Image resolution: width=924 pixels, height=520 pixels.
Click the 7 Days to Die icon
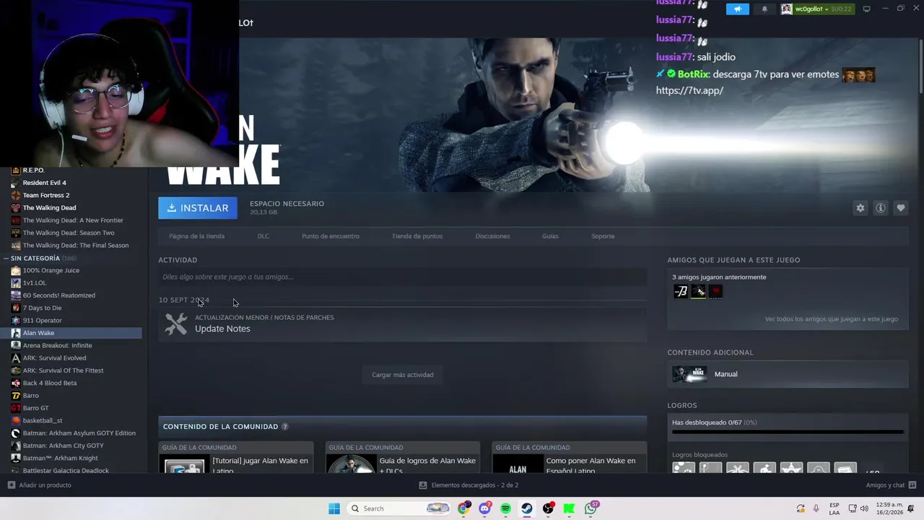(x=16, y=308)
